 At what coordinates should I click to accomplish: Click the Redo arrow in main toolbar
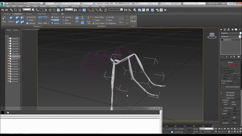(6, 10)
